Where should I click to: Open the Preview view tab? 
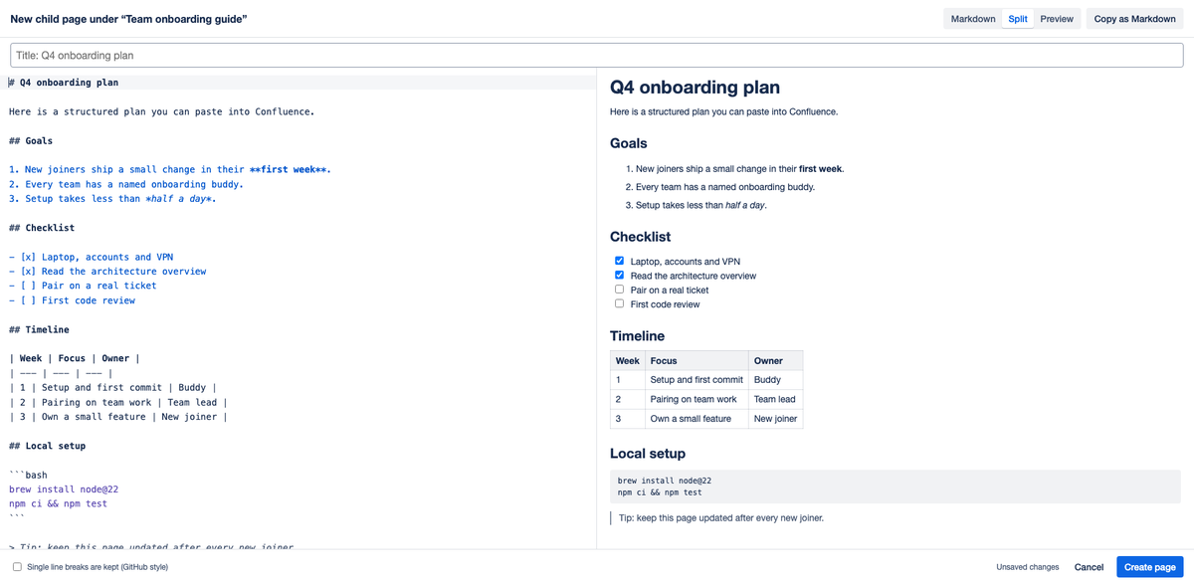click(x=1057, y=19)
